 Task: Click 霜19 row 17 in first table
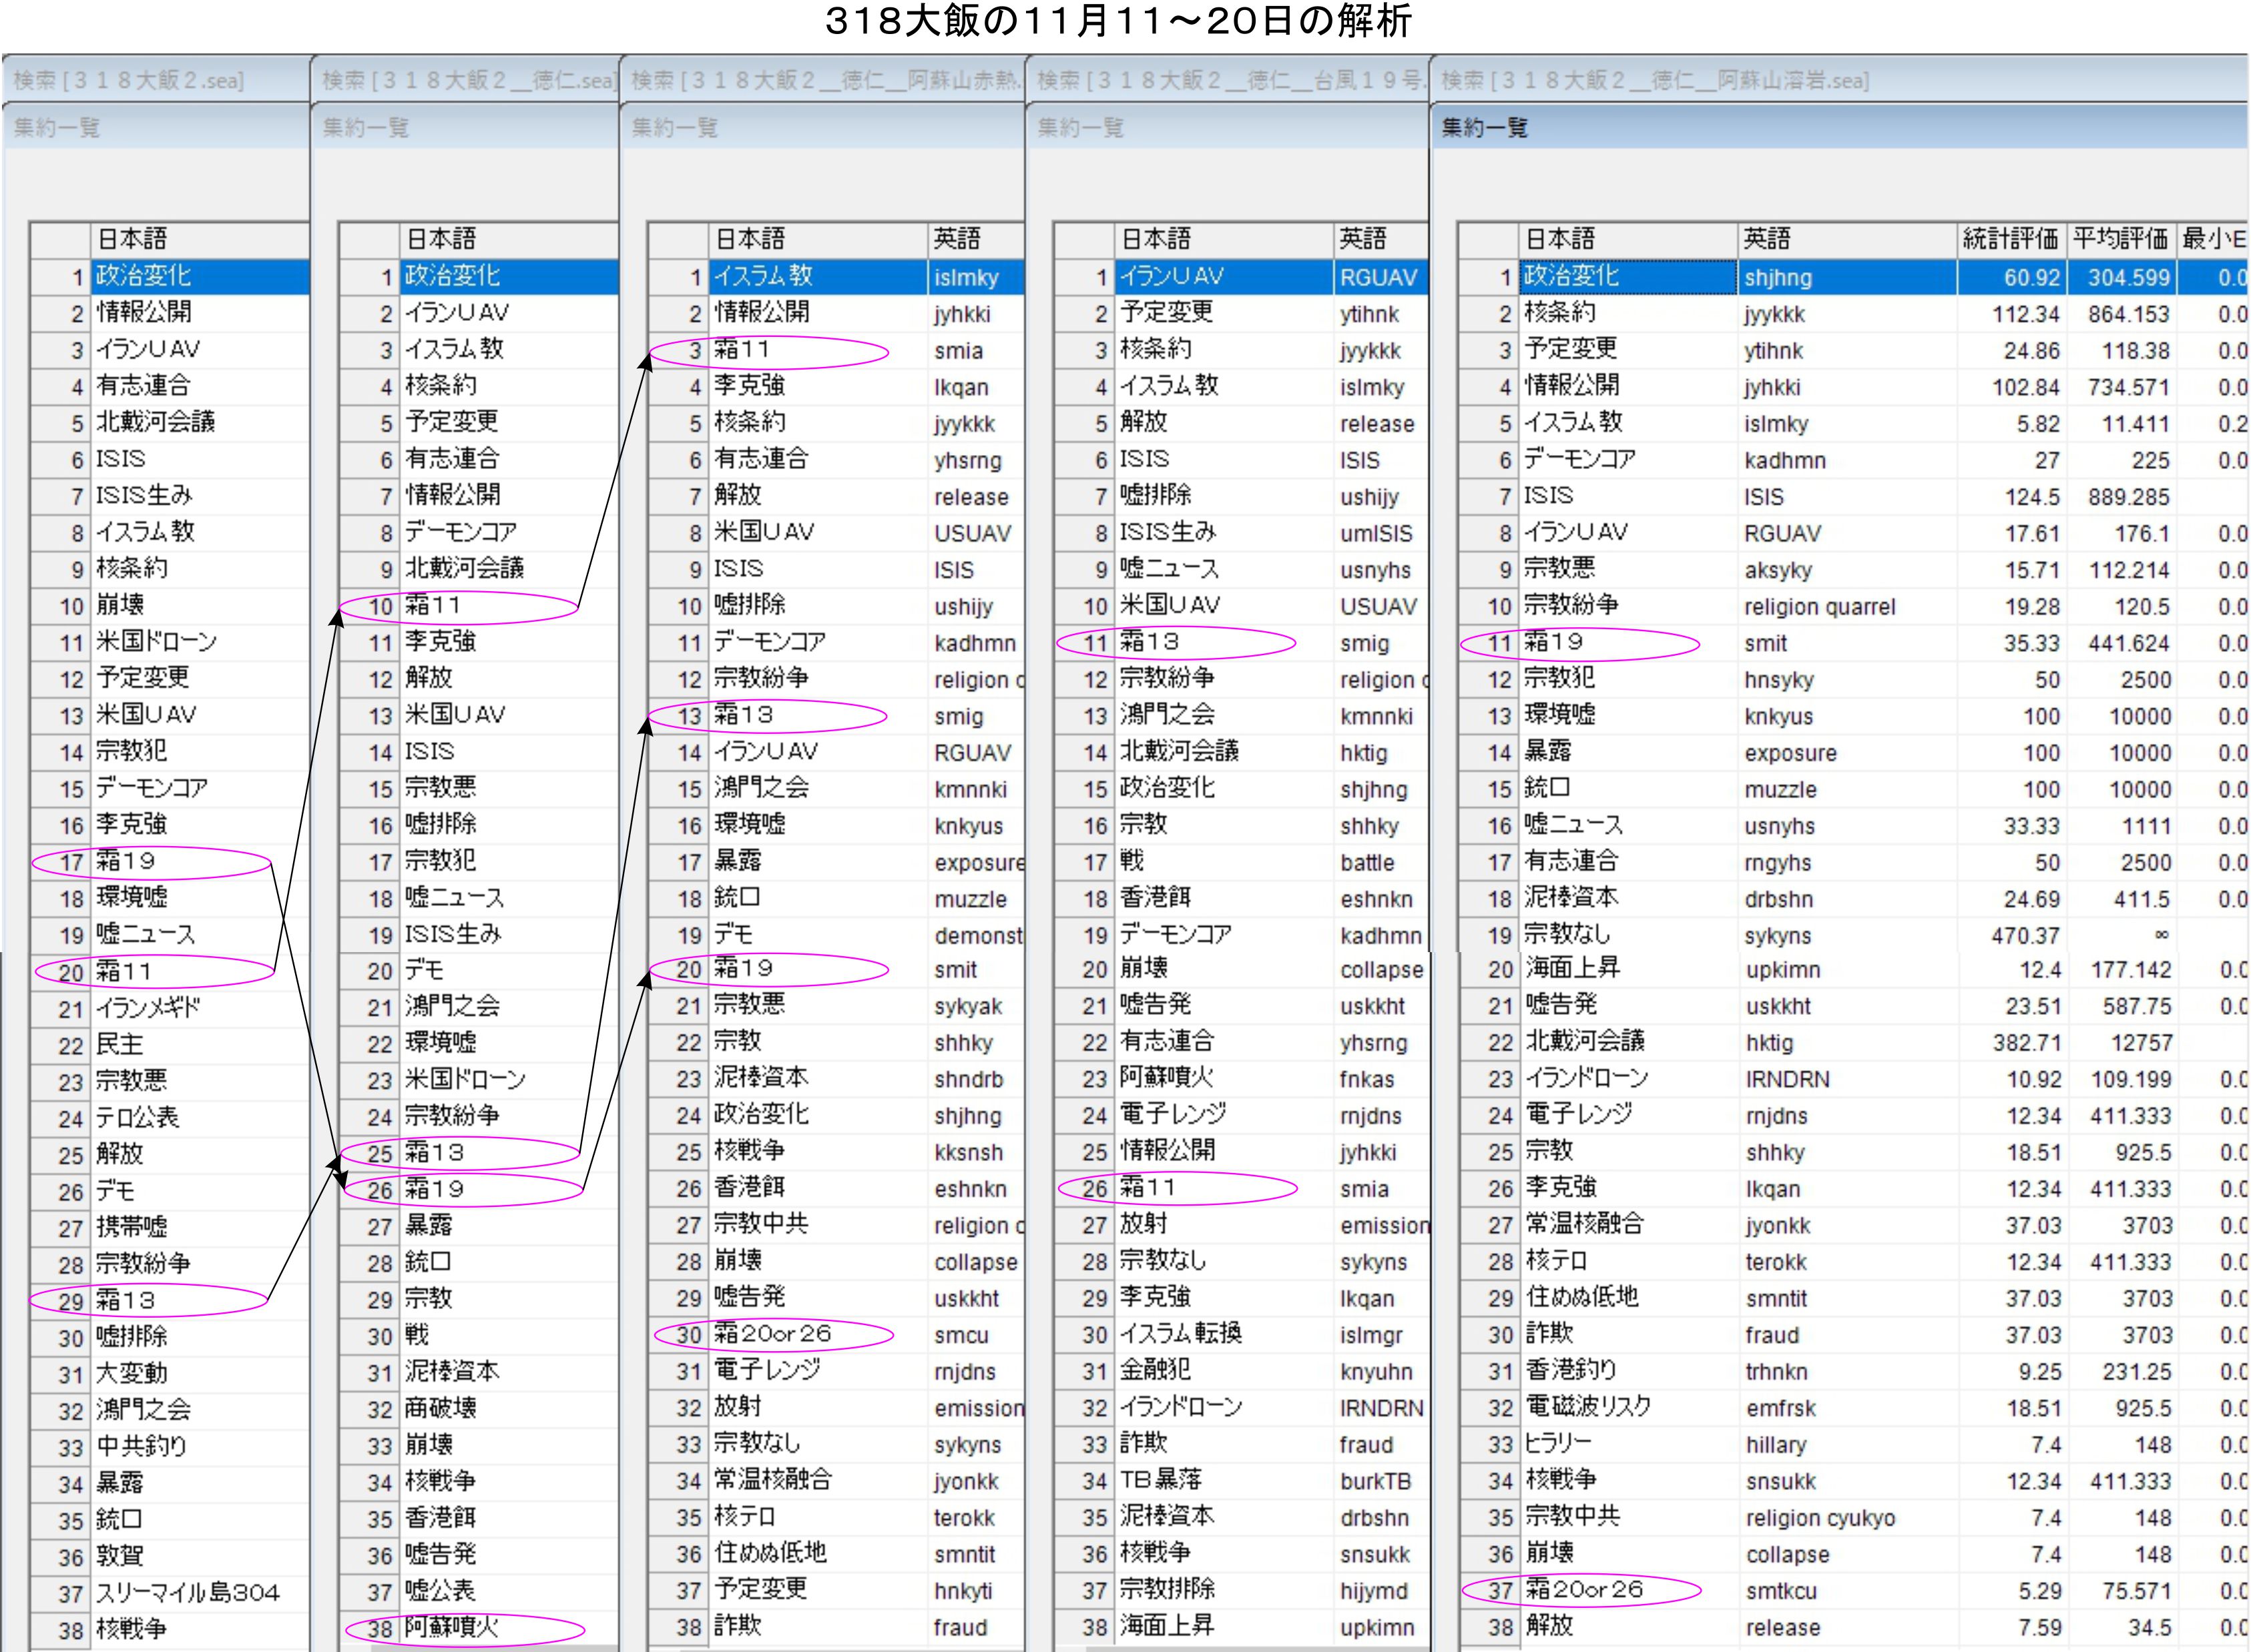point(125,861)
